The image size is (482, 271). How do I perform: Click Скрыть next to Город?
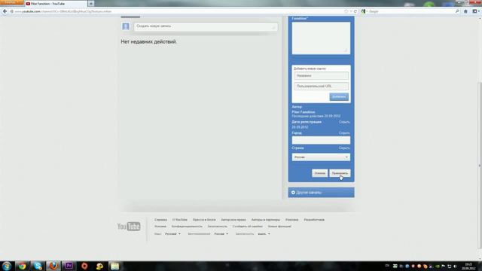click(344, 133)
